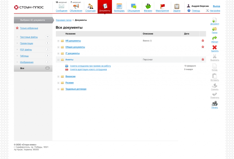234x159 pixels.
Task: Click the Импорт green arrow icon
Action: coord(215,38)
